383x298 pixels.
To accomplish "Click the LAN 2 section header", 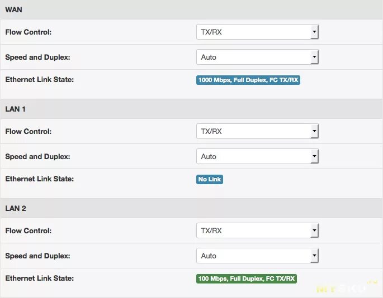I will pos(16,208).
